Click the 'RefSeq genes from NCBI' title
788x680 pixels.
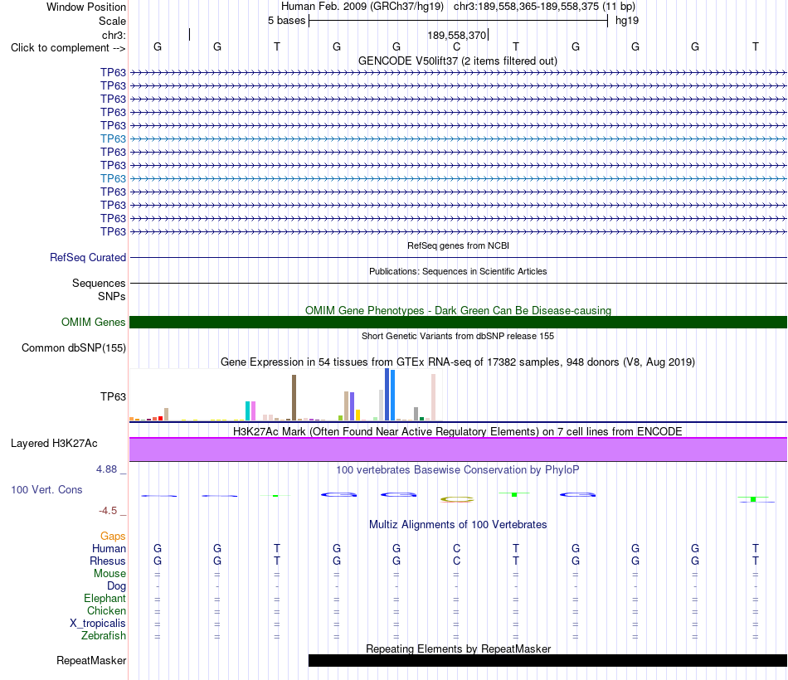pyautogui.click(x=458, y=245)
